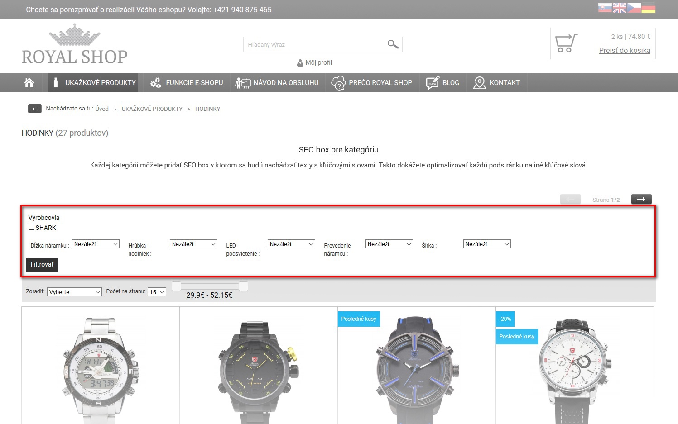
Task: Click the Môj profil user icon
Action: [300, 63]
